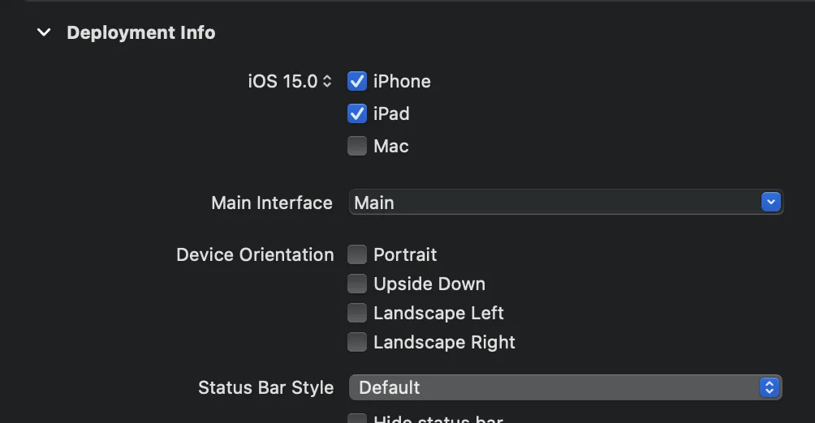The height and width of the screenshot is (423, 815).
Task: Open the iOS 15.0 deployment target menu
Action: click(x=283, y=81)
